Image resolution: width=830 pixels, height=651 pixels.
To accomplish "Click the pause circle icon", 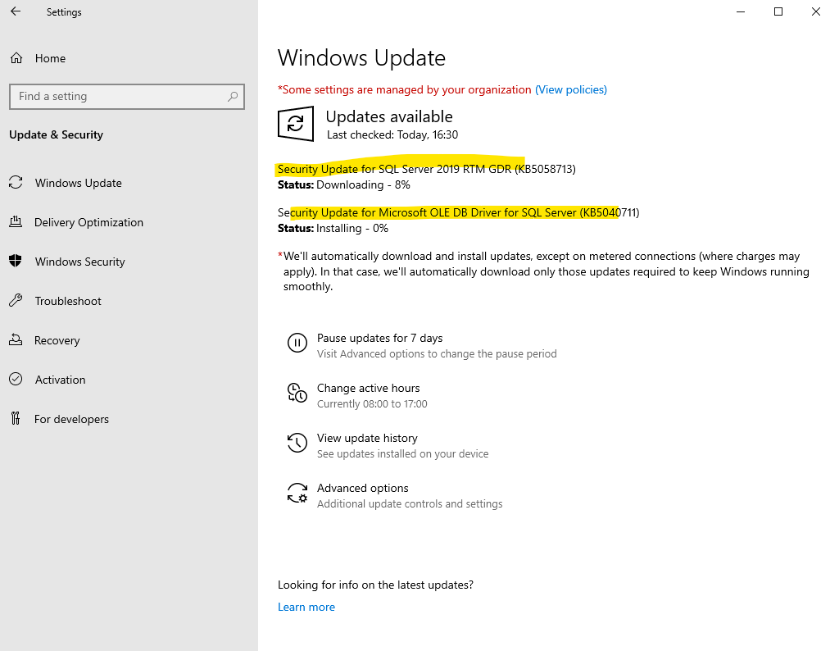I will [297, 343].
